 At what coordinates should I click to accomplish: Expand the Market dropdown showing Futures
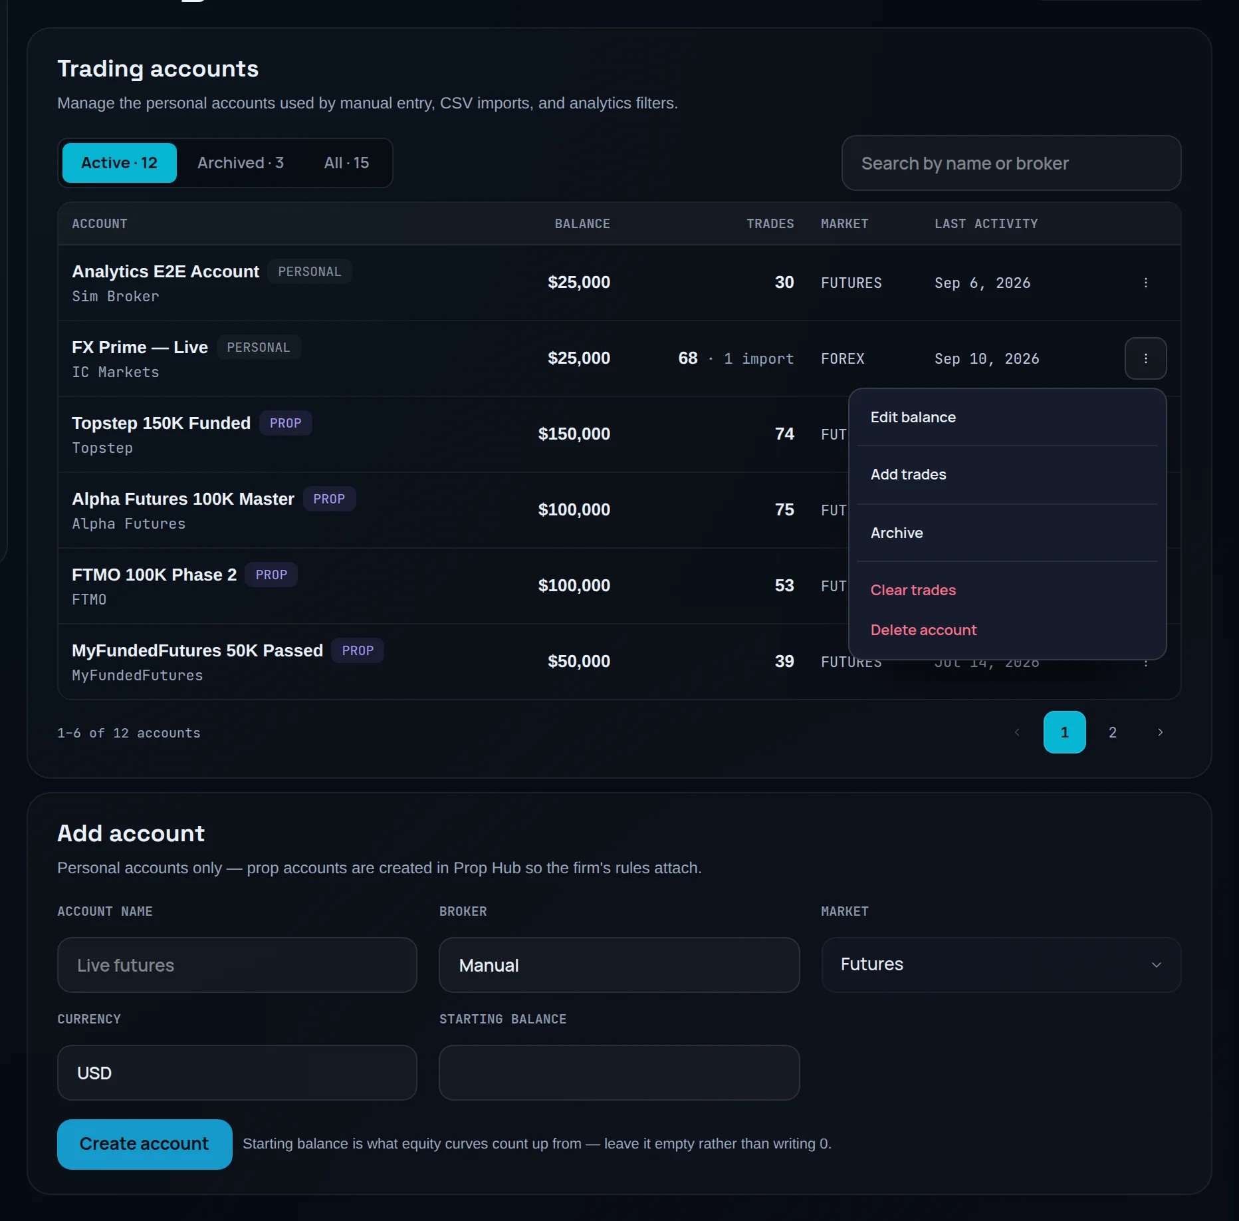pos(1001,964)
